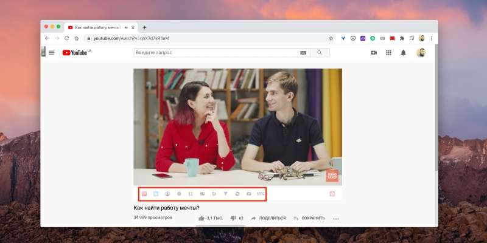
Task: Open the on-screen keyboard in search box
Action: (x=303, y=53)
